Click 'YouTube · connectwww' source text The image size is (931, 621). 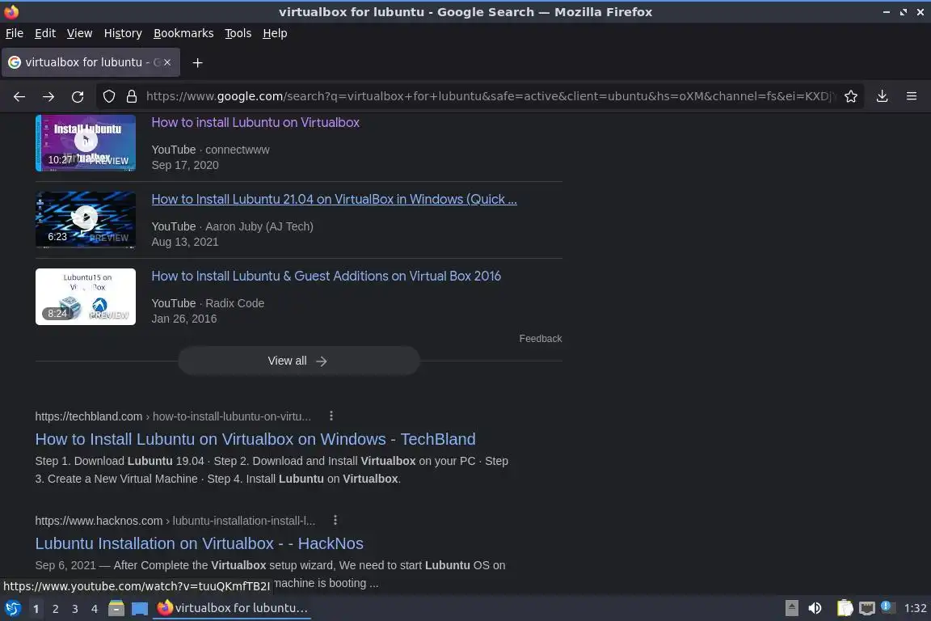coord(210,150)
